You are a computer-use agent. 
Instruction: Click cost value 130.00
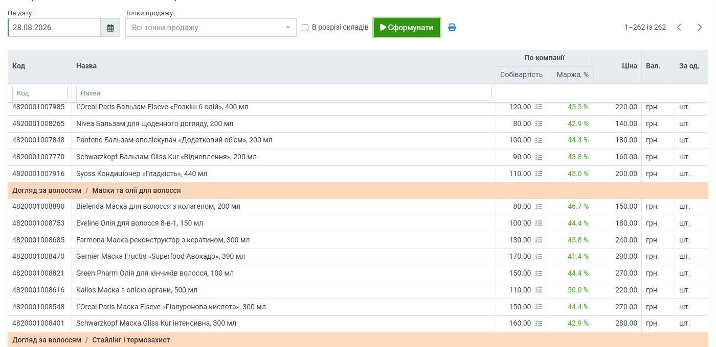[x=520, y=240]
